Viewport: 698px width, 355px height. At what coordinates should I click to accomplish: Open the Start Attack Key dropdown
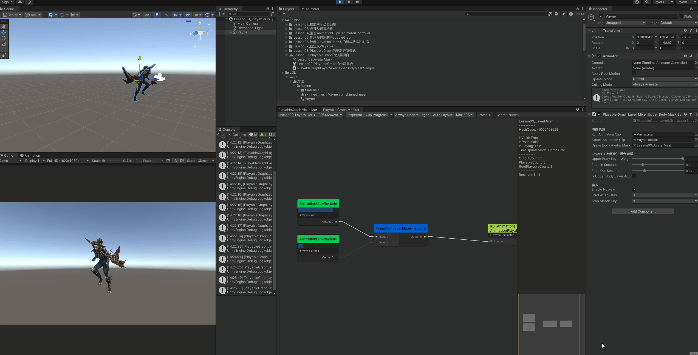pos(664,195)
